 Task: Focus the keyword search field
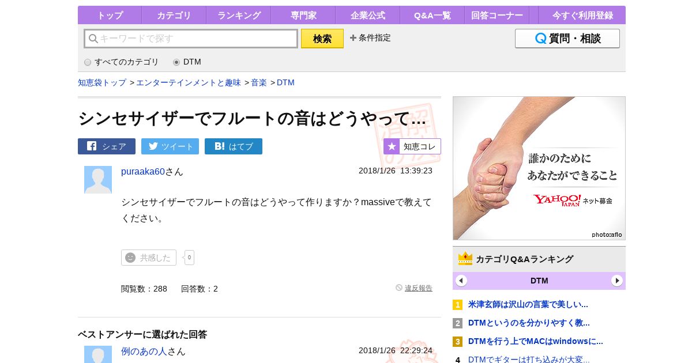(191, 39)
